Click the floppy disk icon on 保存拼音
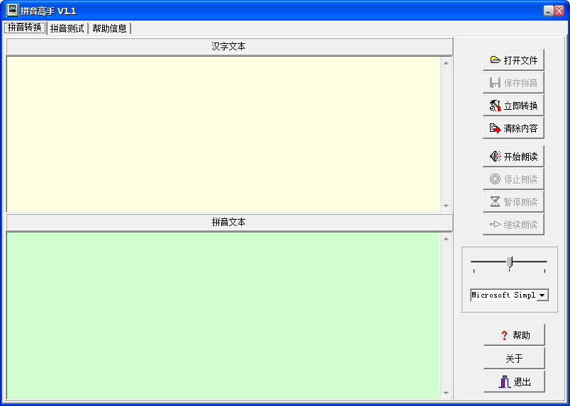 495,82
